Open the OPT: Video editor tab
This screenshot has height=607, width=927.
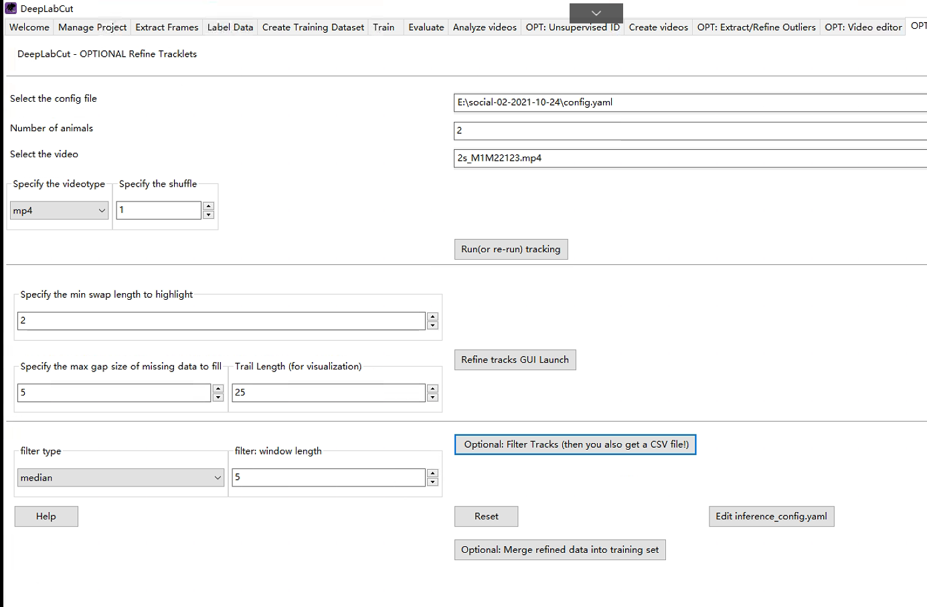point(863,27)
